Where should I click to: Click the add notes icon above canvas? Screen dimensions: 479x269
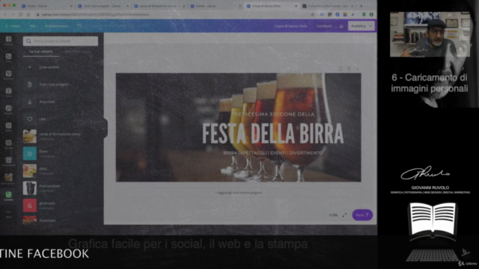coord(341,69)
